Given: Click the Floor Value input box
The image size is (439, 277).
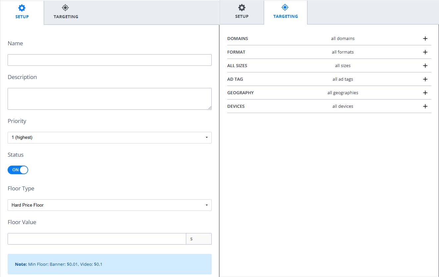Looking at the screenshot, I should tap(96, 239).
